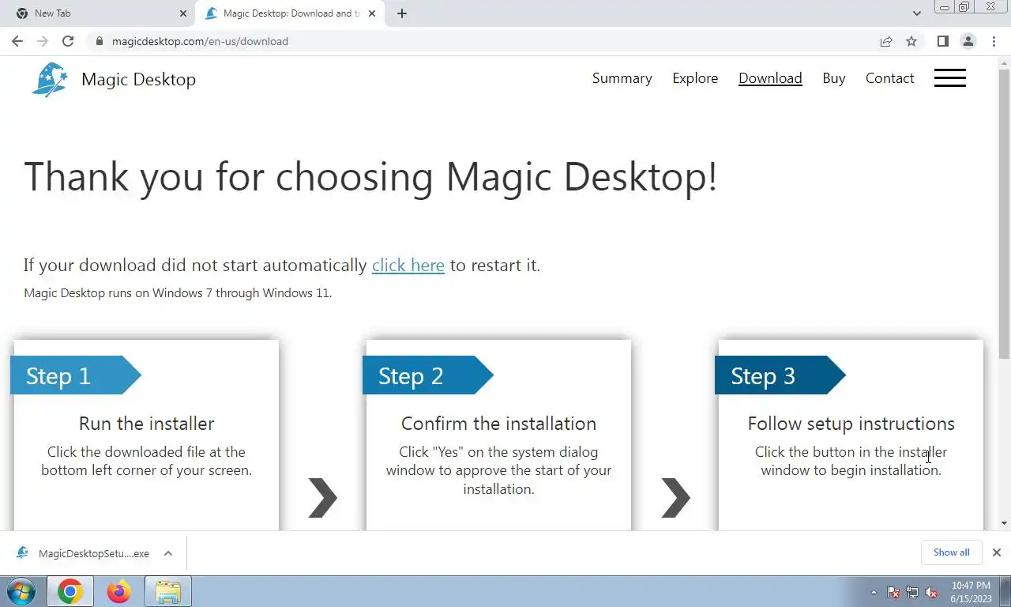Click Show all downloads button

[x=951, y=552]
